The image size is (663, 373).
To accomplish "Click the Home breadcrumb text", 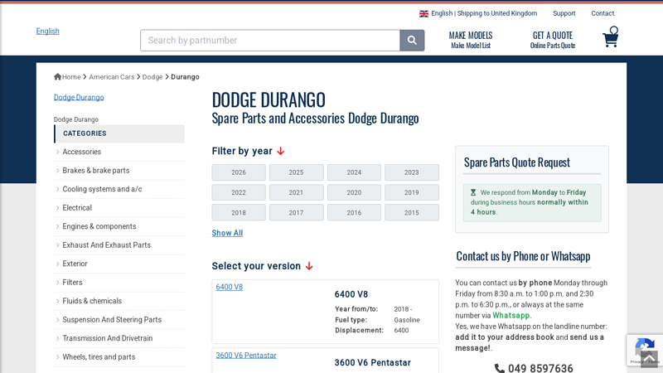I will point(71,77).
